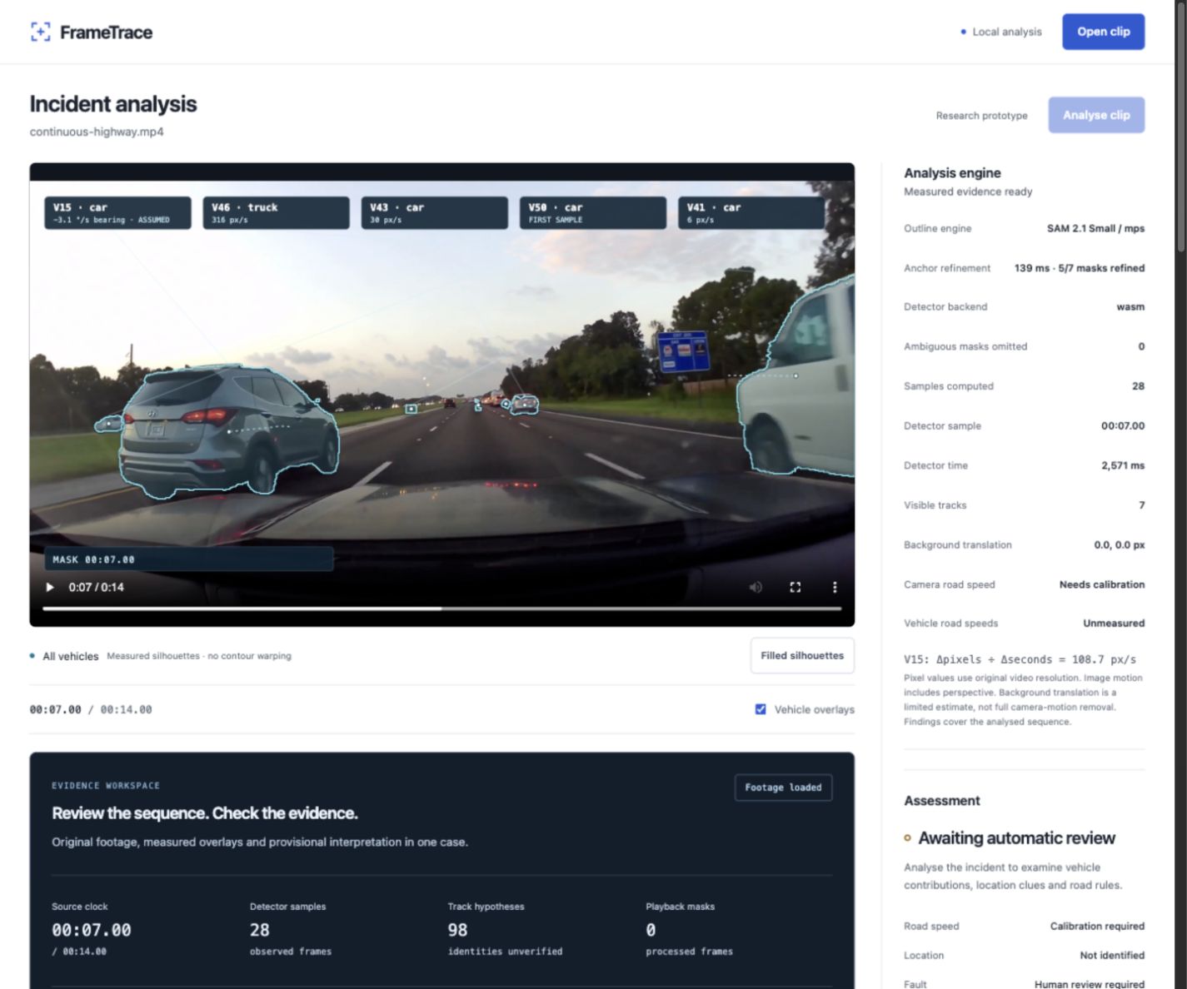Open video more options menu
Image resolution: width=1187 pixels, height=989 pixels.
click(x=835, y=587)
